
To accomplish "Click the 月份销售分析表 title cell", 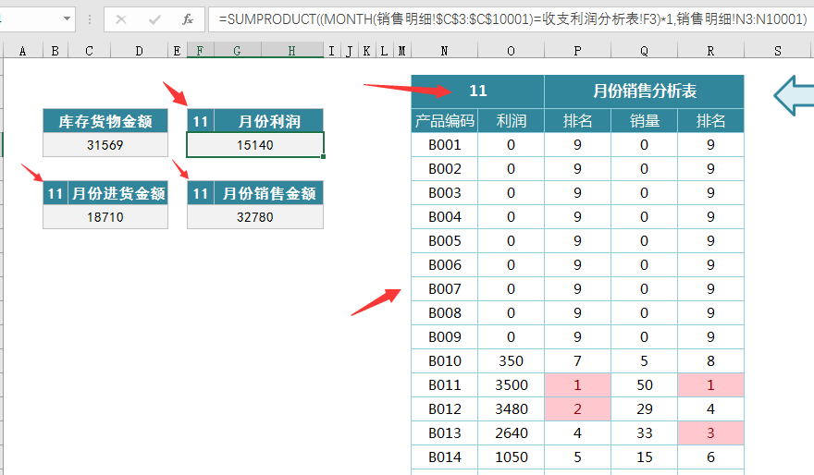I will point(644,91).
